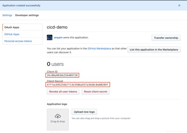Open the Settings breadcrumb link
Image resolution: width=187 pixels, height=133 pixels.
pos(7,15)
